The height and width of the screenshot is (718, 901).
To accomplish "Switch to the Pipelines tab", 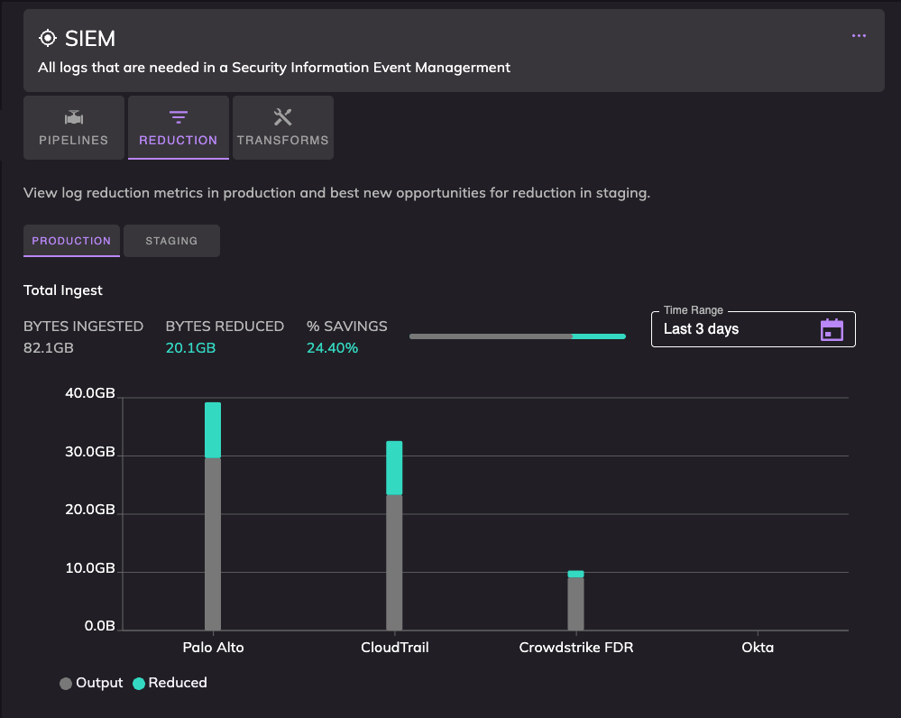I will click(x=74, y=128).
